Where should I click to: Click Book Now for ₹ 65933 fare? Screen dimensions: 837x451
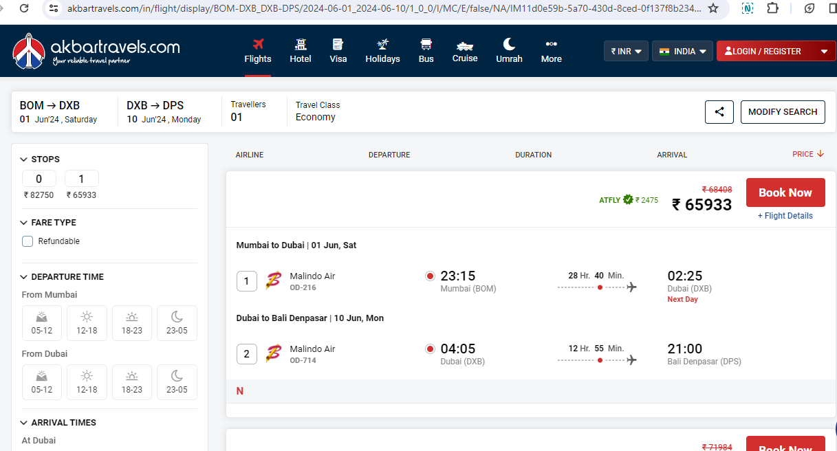[x=785, y=192]
